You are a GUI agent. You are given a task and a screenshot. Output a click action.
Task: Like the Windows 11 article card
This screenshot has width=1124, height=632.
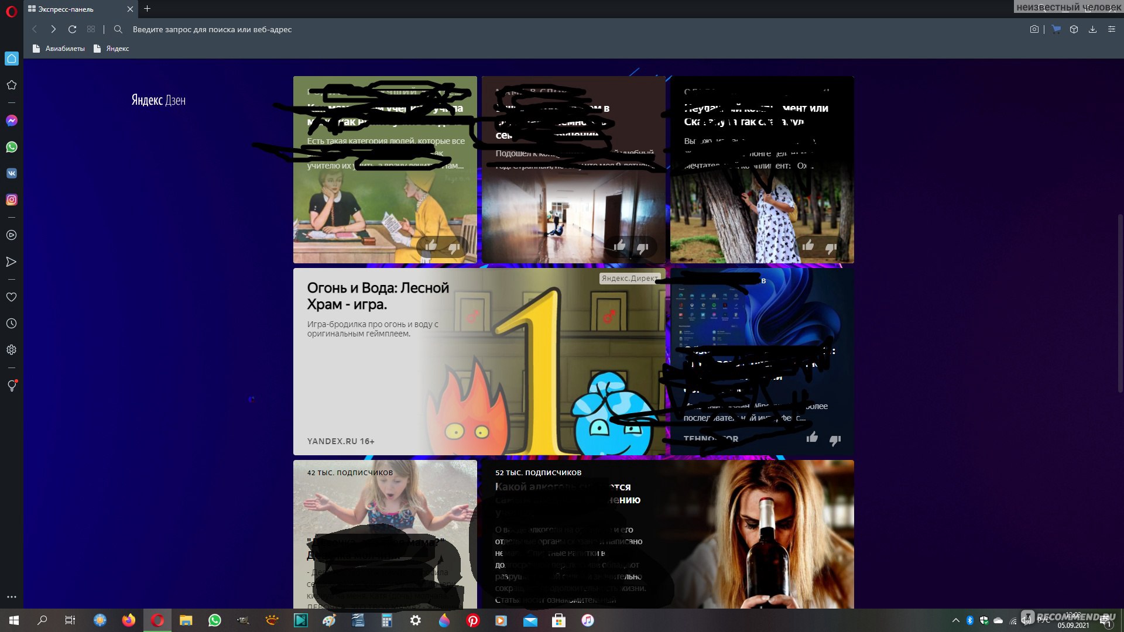click(x=812, y=437)
